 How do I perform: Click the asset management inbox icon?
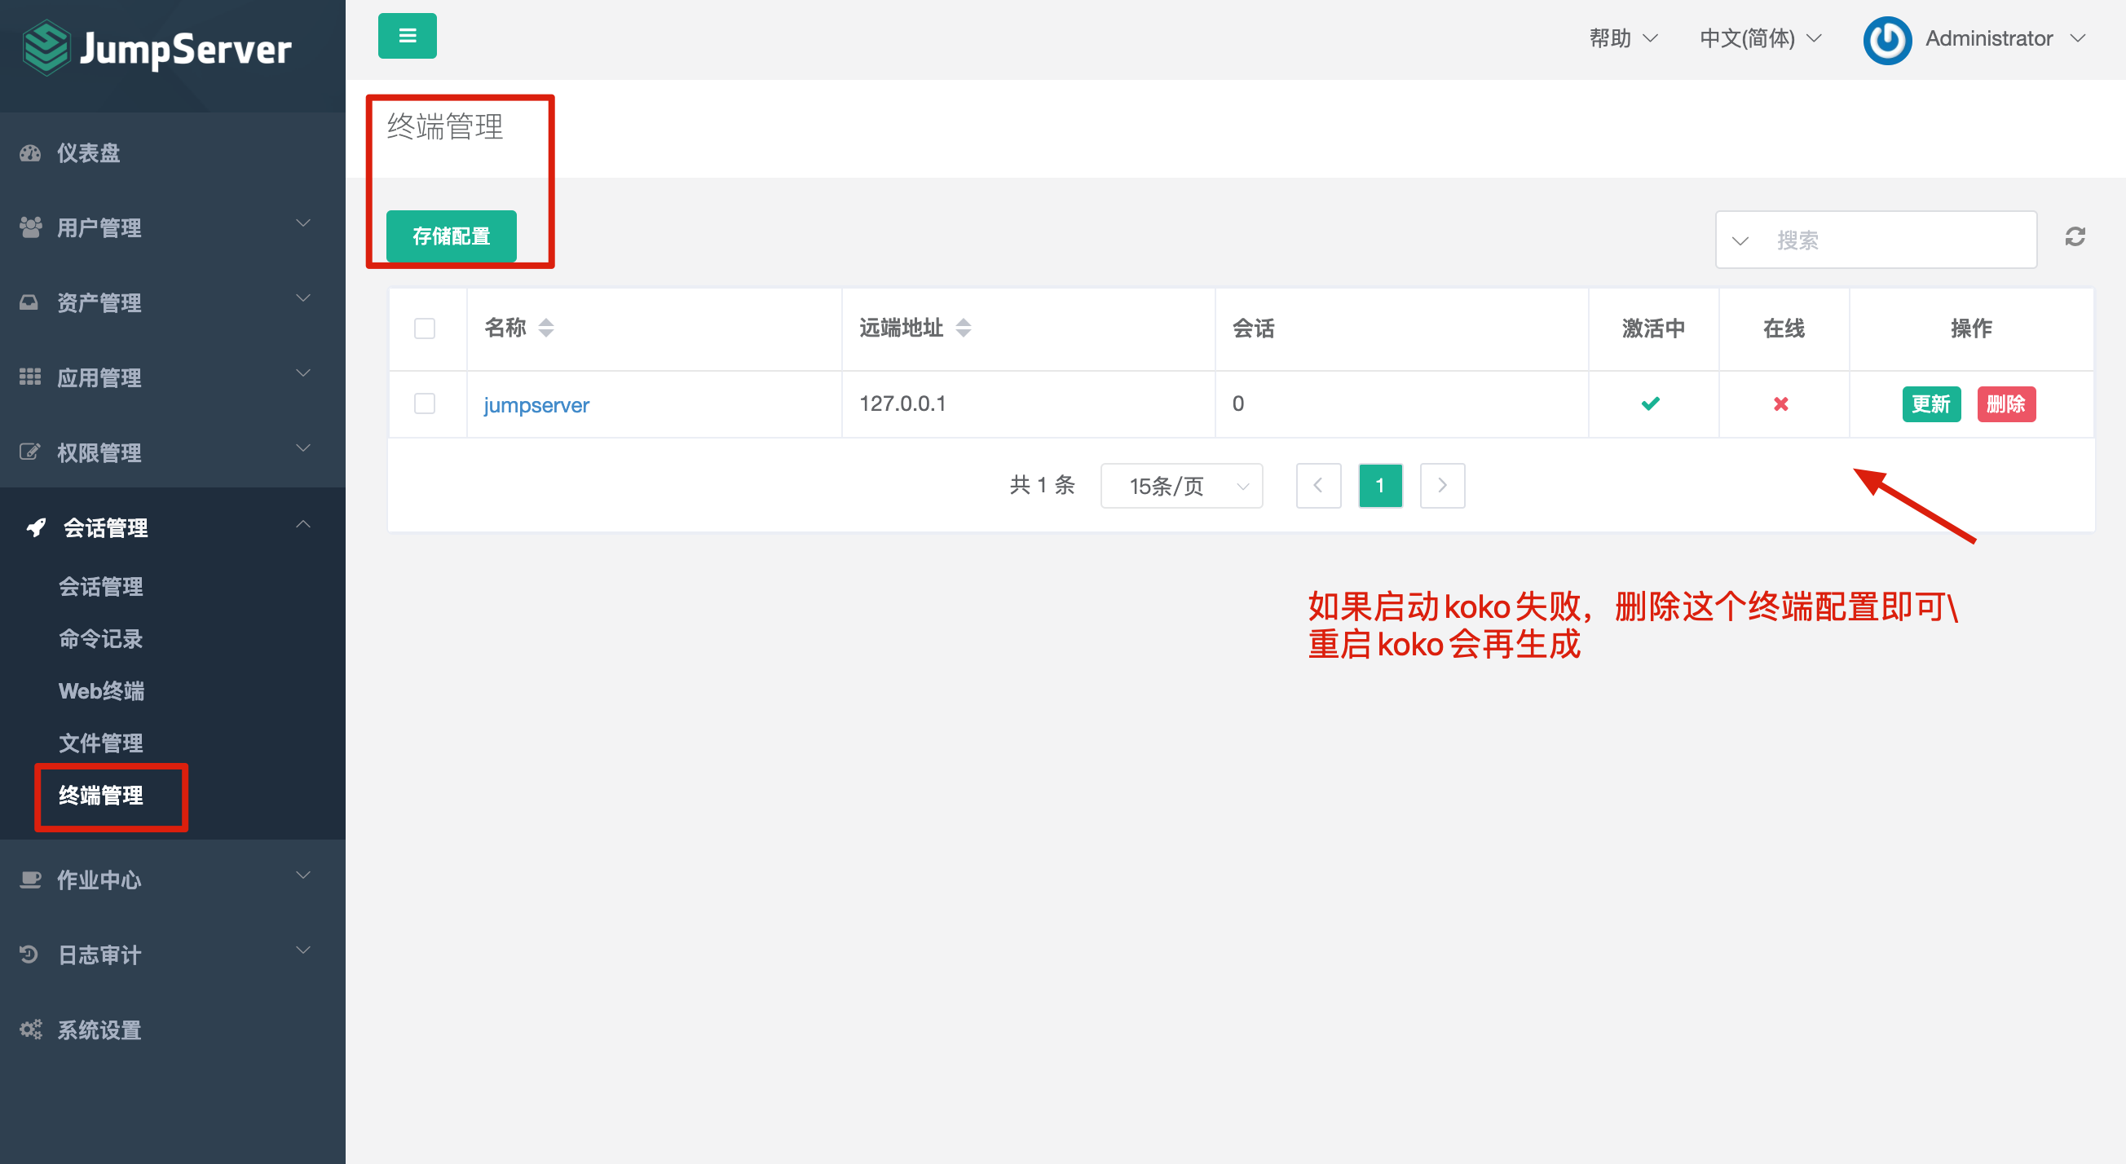tap(29, 302)
